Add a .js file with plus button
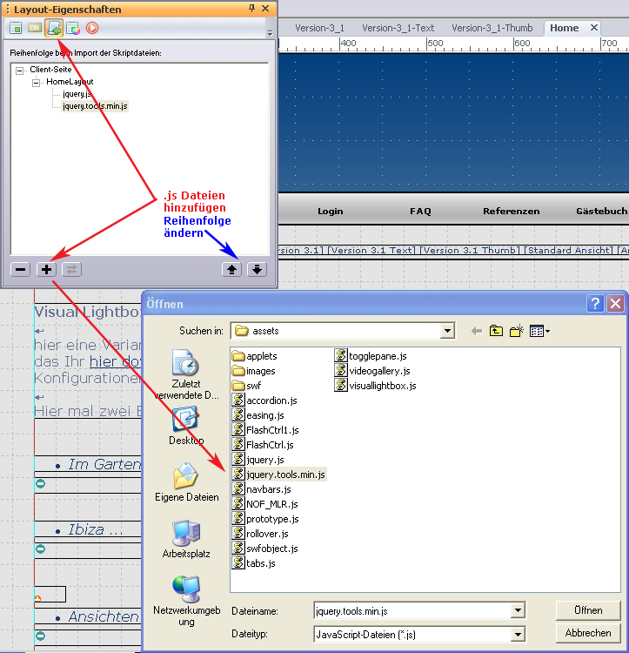Image resolution: width=629 pixels, height=653 pixels. point(47,269)
